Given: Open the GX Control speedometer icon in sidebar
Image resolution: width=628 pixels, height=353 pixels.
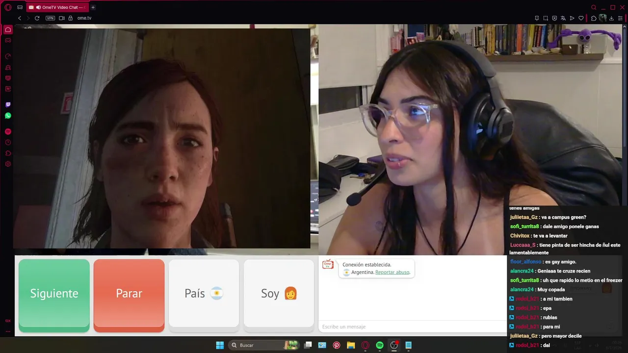Looking at the screenshot, I should tap(8, 56).
